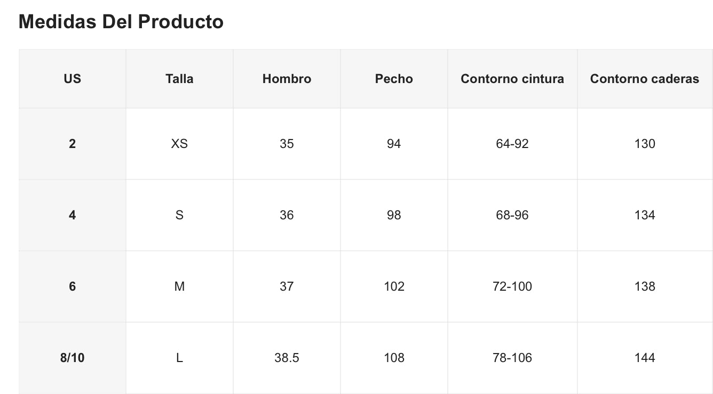Click the 38.5 hombro value
The image size is (713, 394).
287,358
